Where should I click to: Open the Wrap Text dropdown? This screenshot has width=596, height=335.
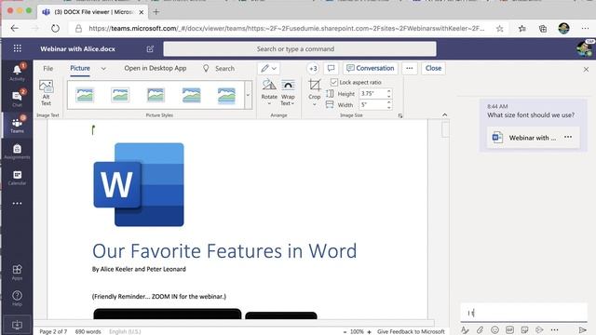pyautogui.click(x=288, y=92)
